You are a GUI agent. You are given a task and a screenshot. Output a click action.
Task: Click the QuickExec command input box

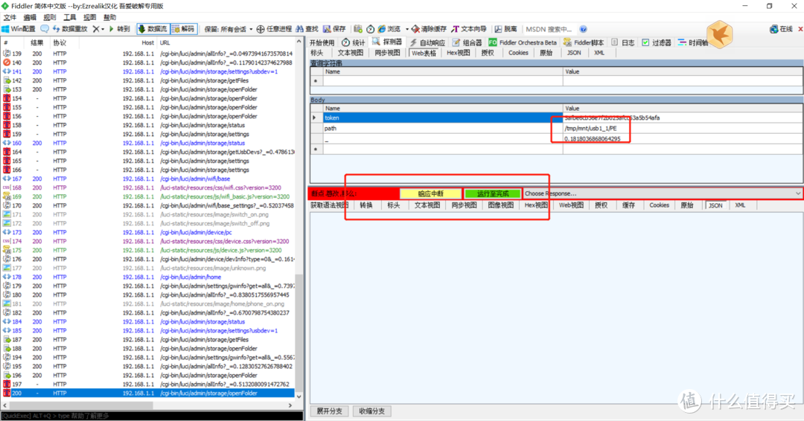[152, 416]
